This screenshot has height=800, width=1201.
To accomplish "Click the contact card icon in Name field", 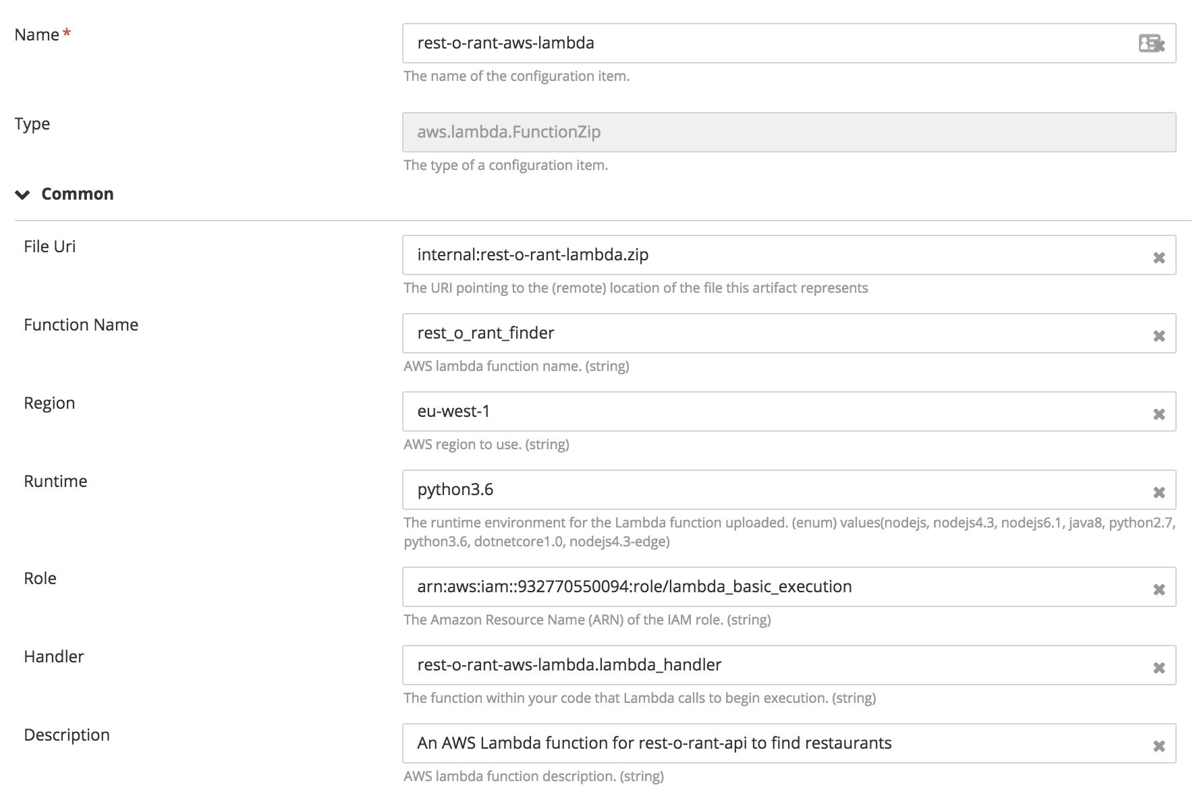I will point(1151,44).
